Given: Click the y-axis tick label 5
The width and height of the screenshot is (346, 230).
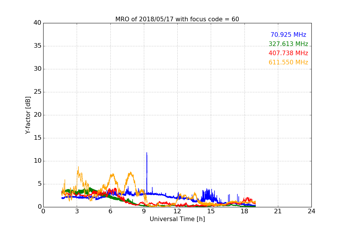Looking at the screenshot, I should [39, 184].
